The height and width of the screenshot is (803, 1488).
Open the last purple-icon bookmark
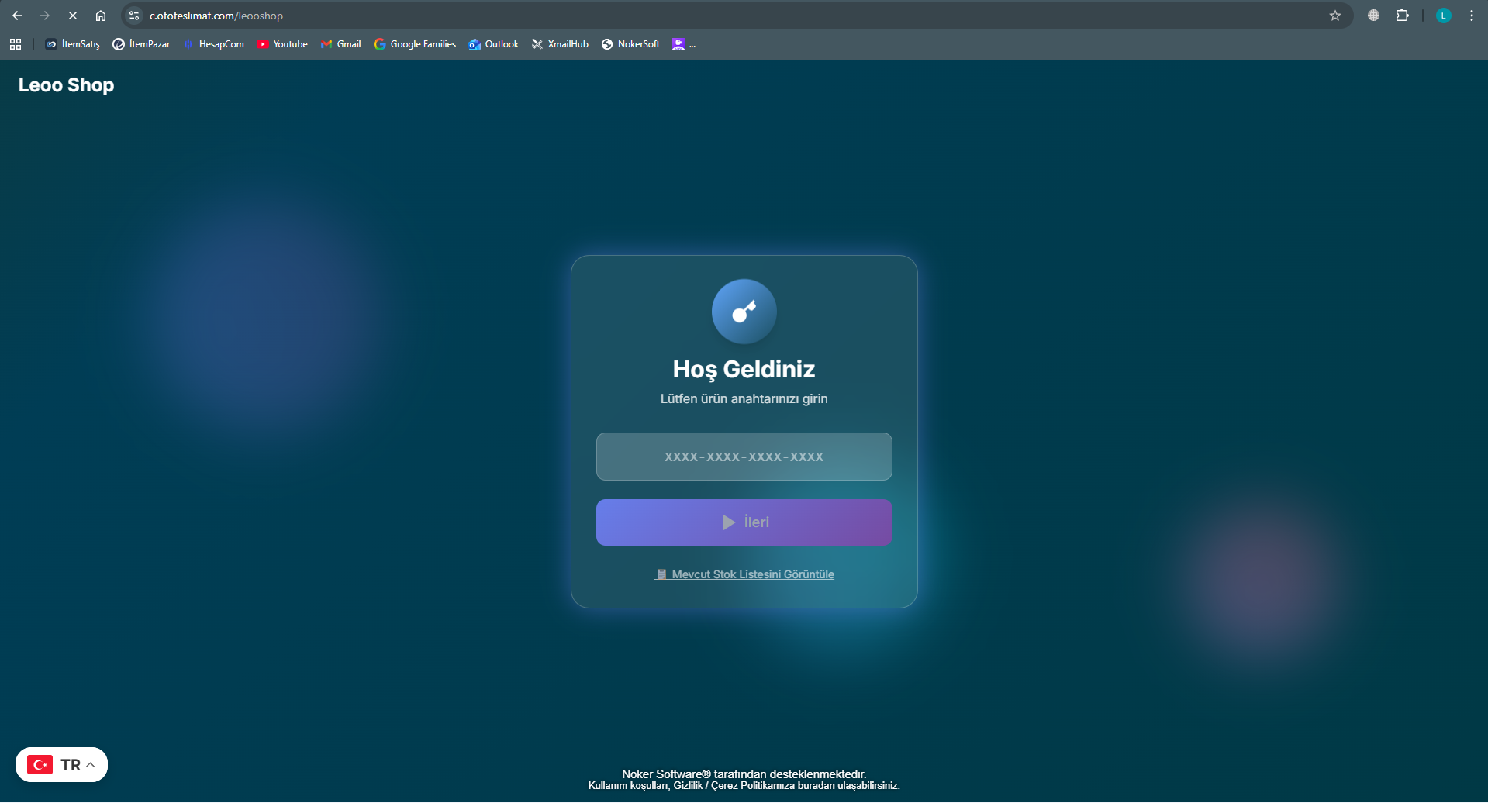683,44
